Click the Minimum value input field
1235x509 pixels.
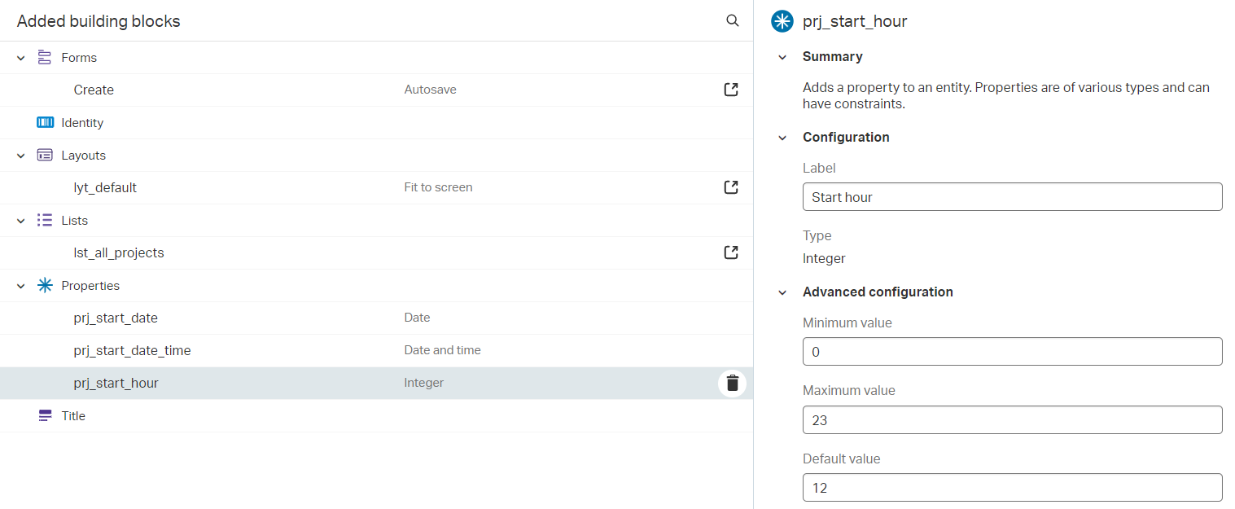coord(1012,352)
